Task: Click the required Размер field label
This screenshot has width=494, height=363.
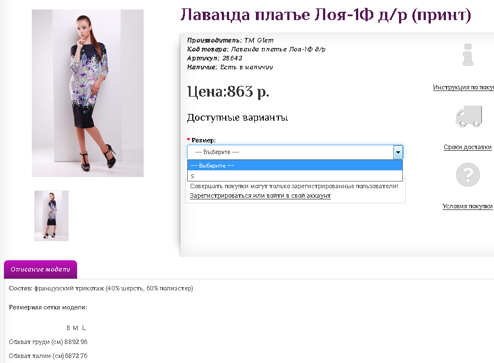Action: (203, 140)
